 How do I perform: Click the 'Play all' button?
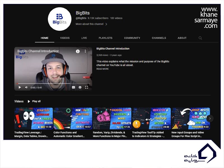(x=34, y=101)
